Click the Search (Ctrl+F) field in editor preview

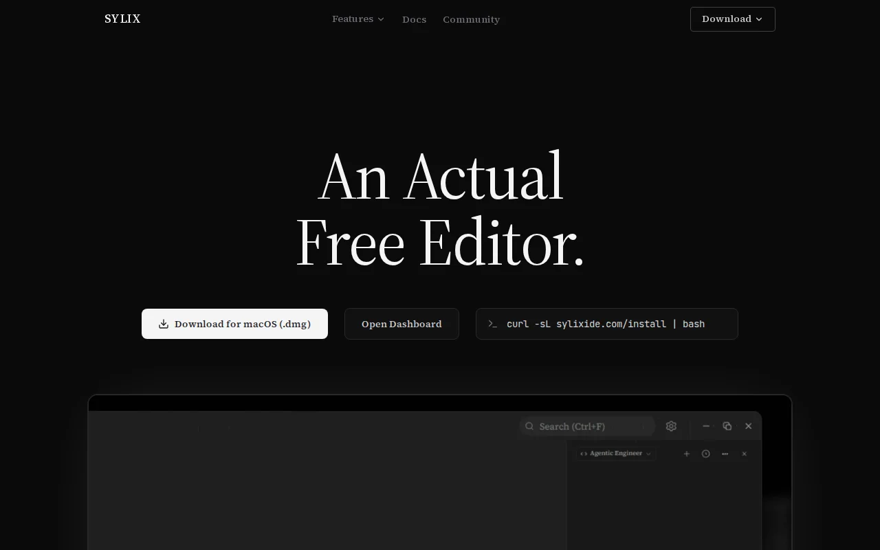pyautogui.click(x=588, y=426)
